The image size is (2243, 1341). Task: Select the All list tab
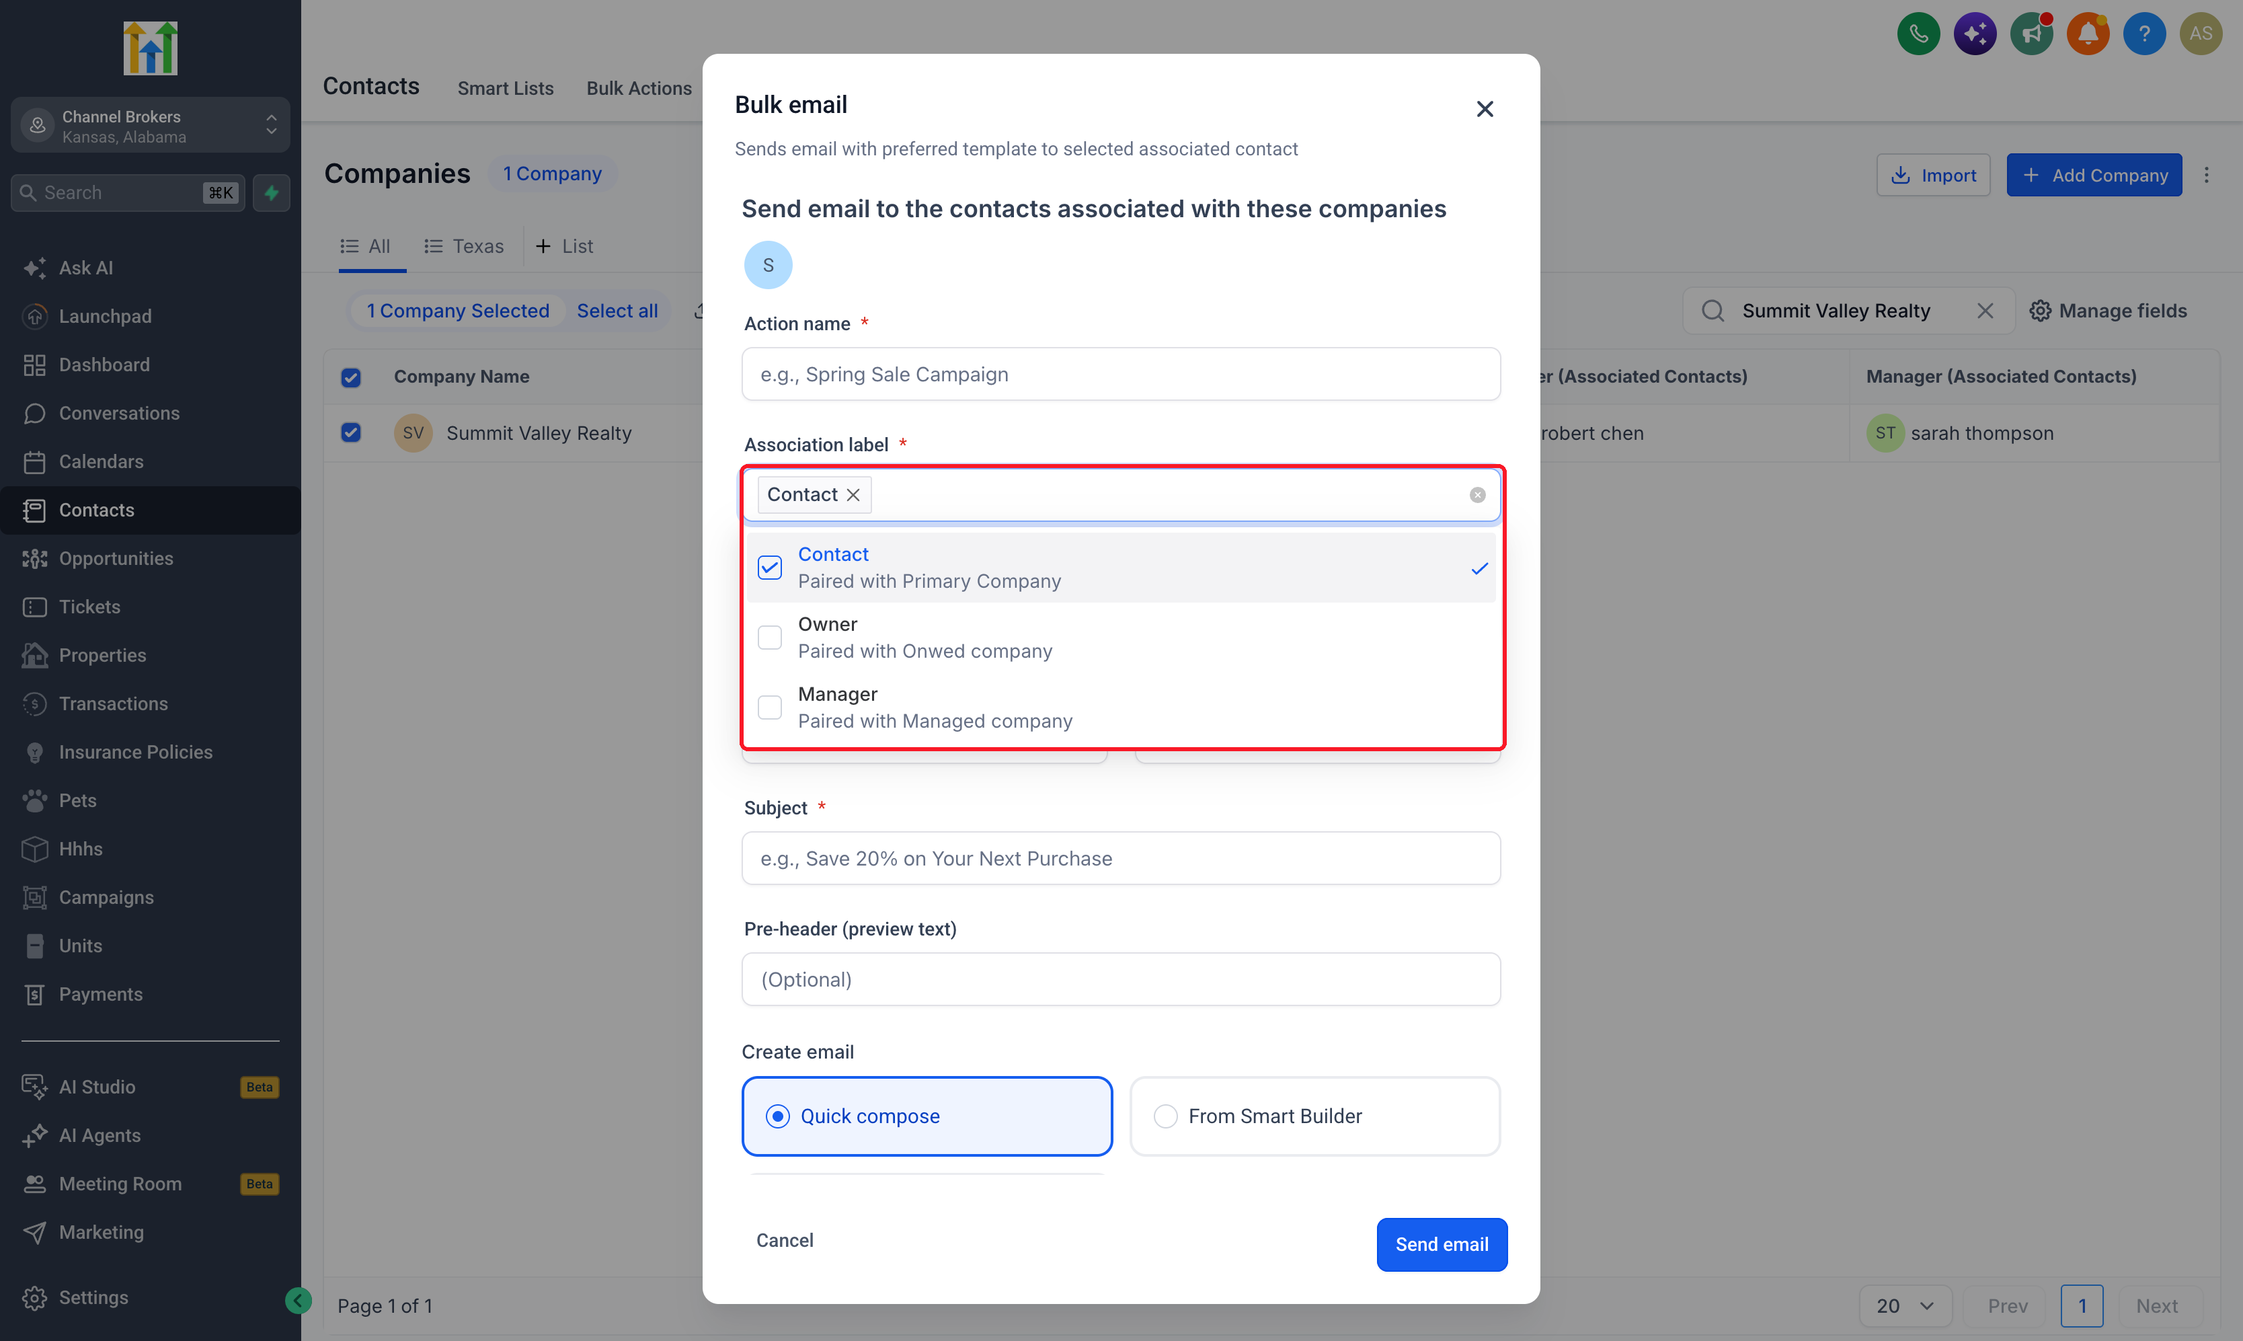tap(365, 245)
